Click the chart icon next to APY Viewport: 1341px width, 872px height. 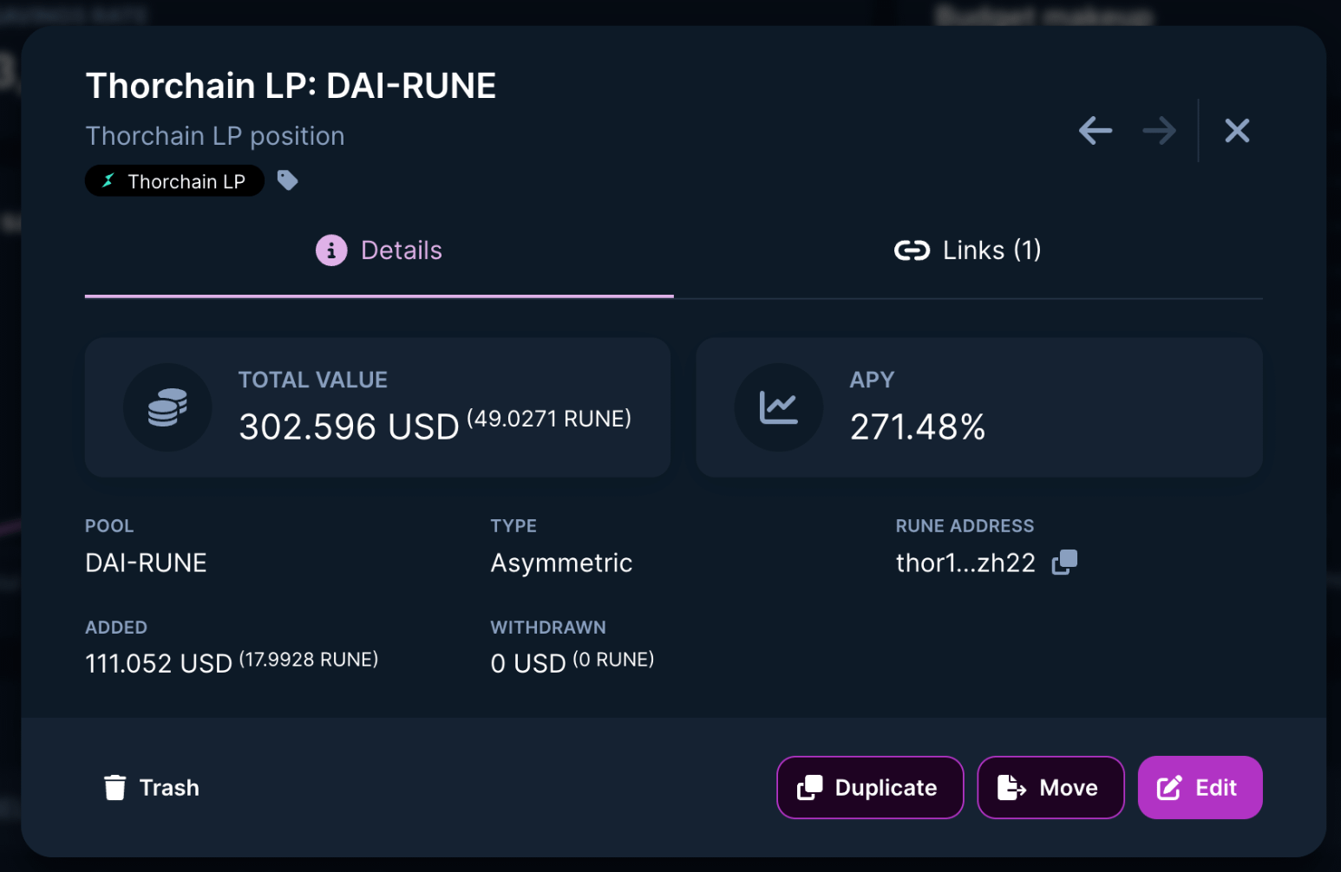(x=779, y=407)
